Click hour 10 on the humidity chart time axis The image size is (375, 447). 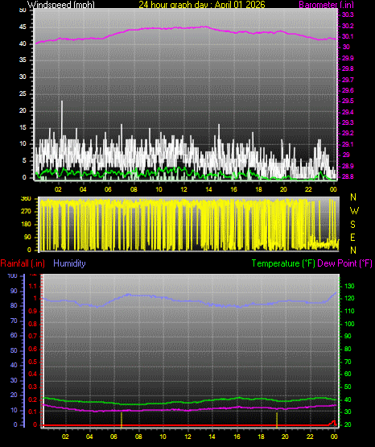163,437
